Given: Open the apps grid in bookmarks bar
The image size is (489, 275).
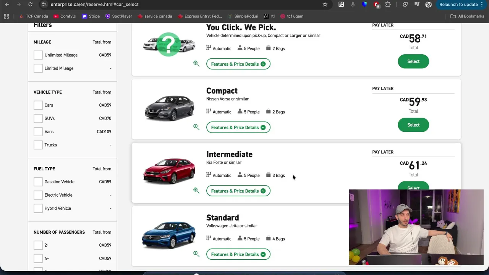Looking at the screenshot, I should [x=6, y=16].
